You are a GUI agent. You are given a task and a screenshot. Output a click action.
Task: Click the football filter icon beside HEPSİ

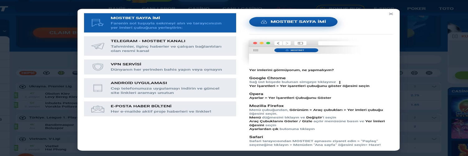point(46,73)
